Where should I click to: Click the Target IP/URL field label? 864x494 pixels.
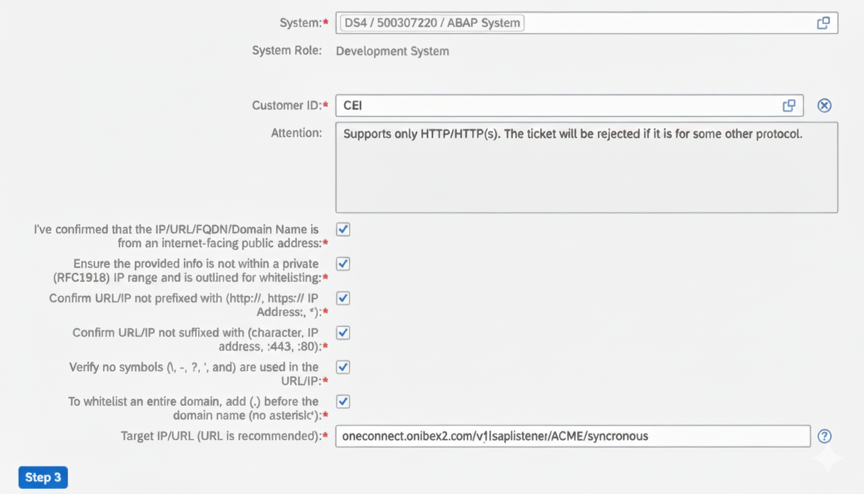coord(221,436)
